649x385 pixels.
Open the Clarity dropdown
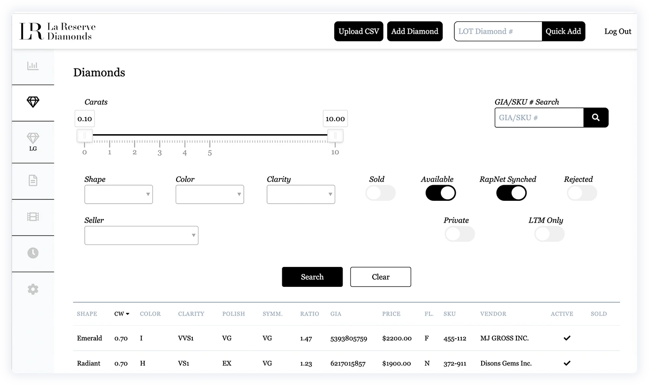(x=301, y=194)
